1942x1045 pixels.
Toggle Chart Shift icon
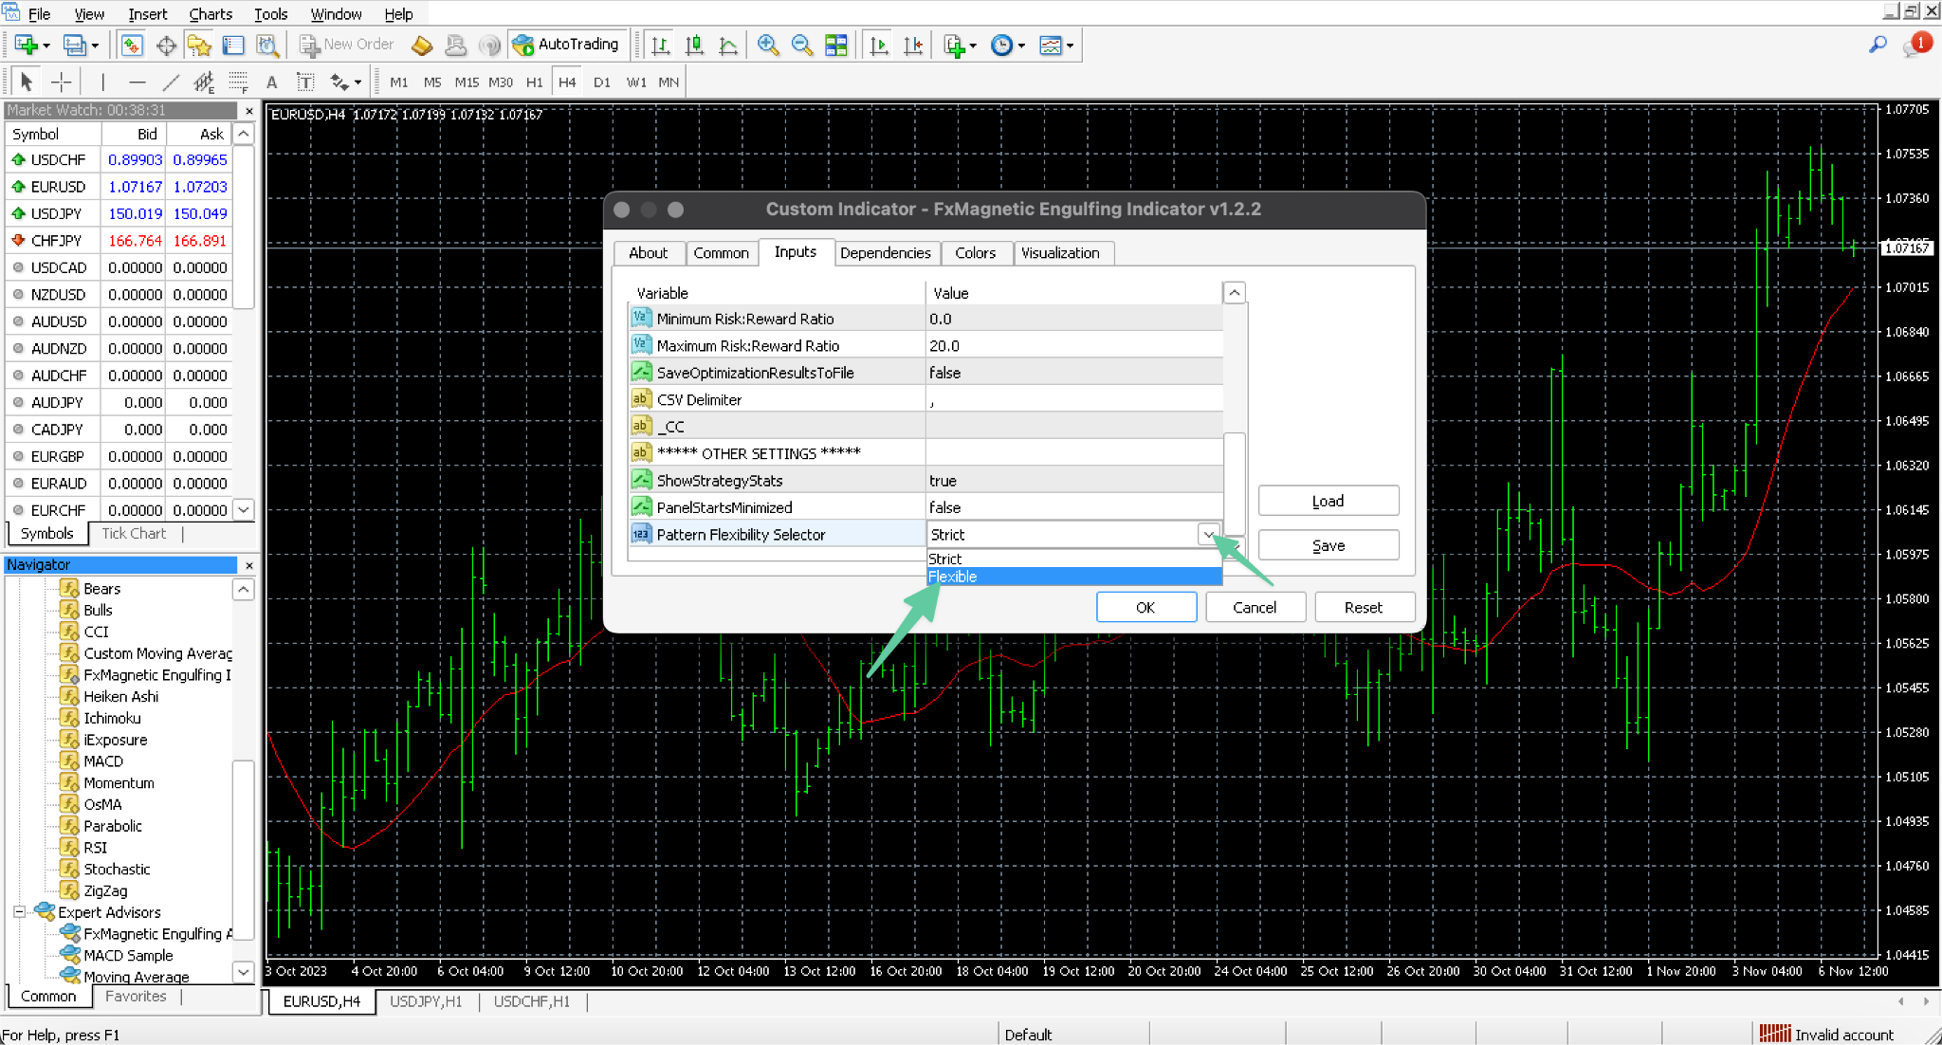coord(913,45)
